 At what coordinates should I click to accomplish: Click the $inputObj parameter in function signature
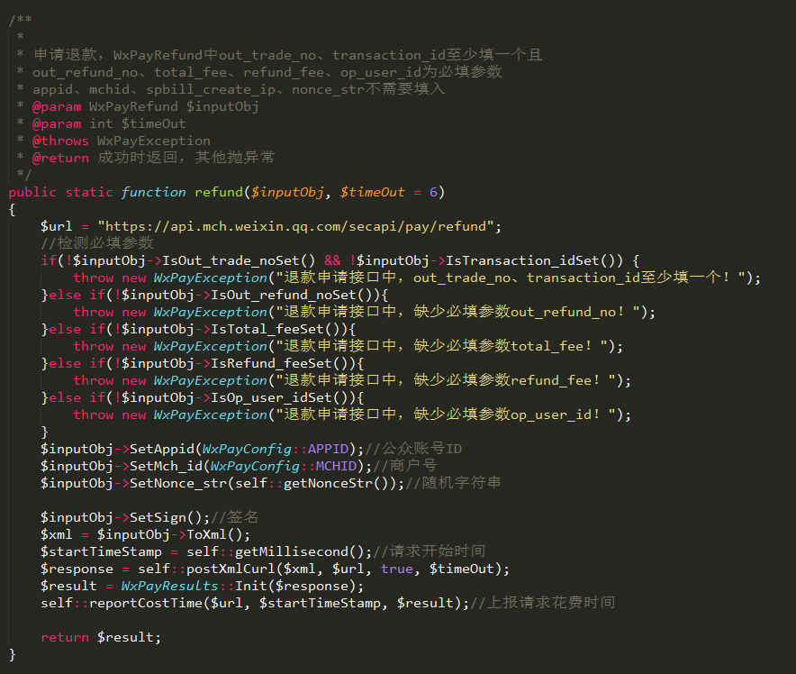coord(287,193)
